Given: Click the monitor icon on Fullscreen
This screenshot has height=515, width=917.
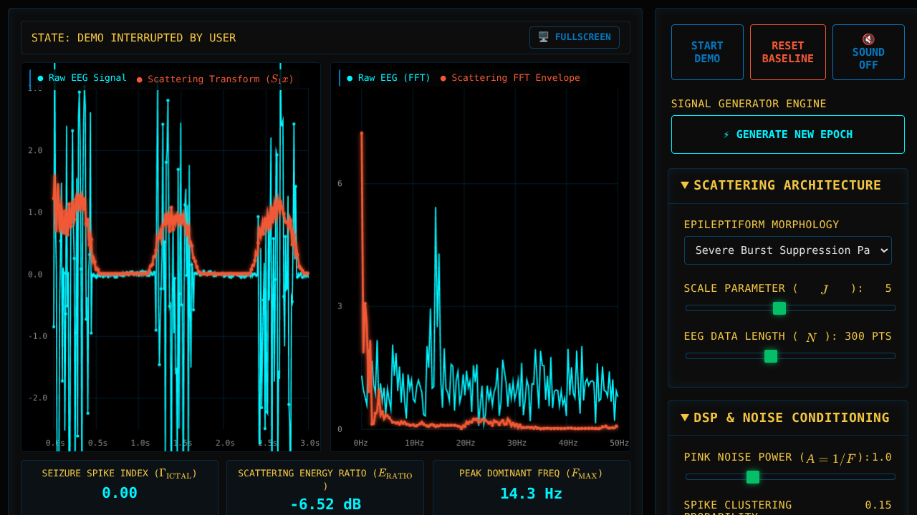Looking at the screenshot, I should [x=544, y=37].
